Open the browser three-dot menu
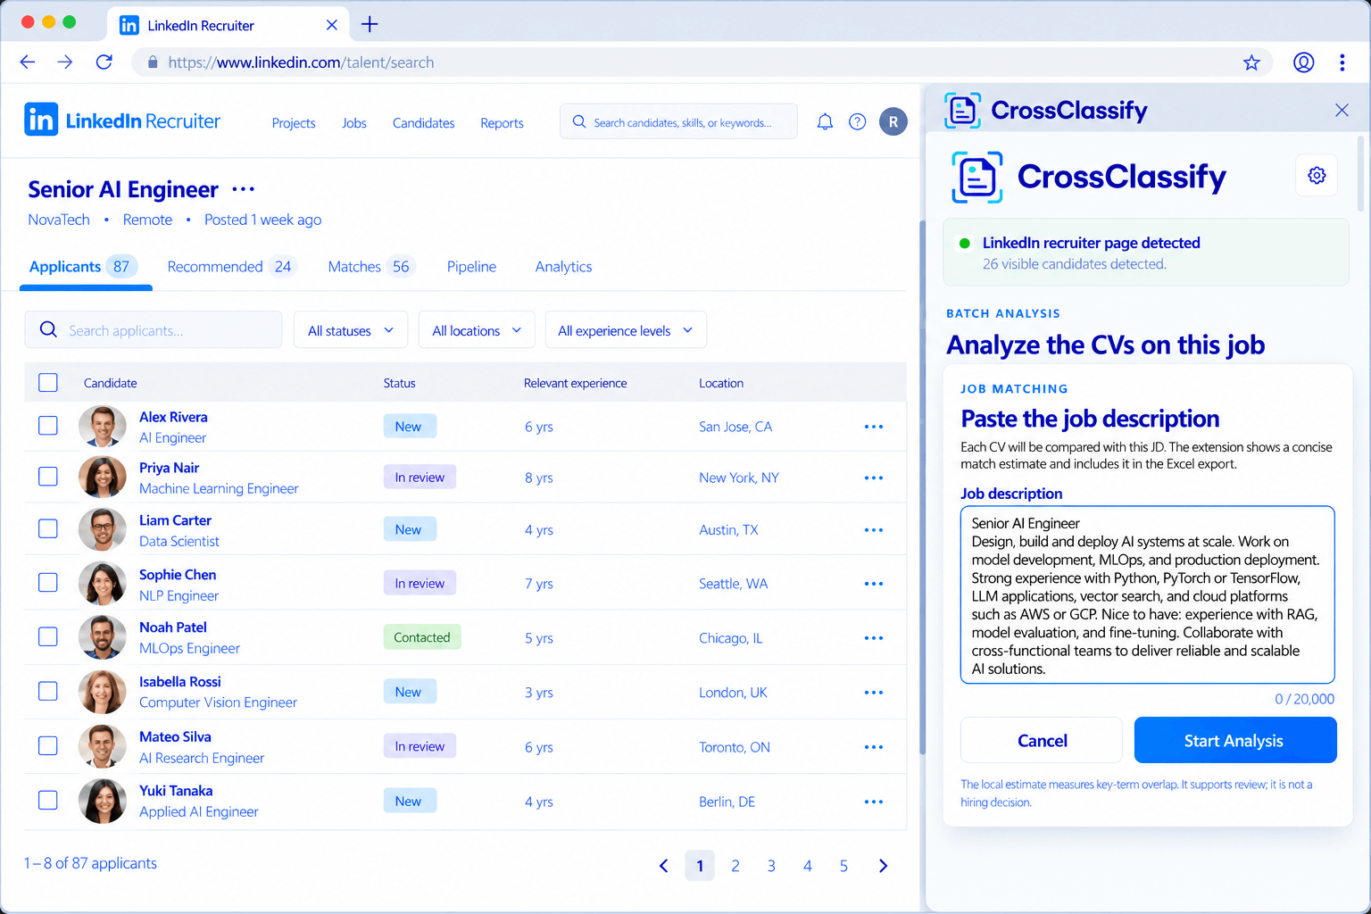 tap(1342, 62)
